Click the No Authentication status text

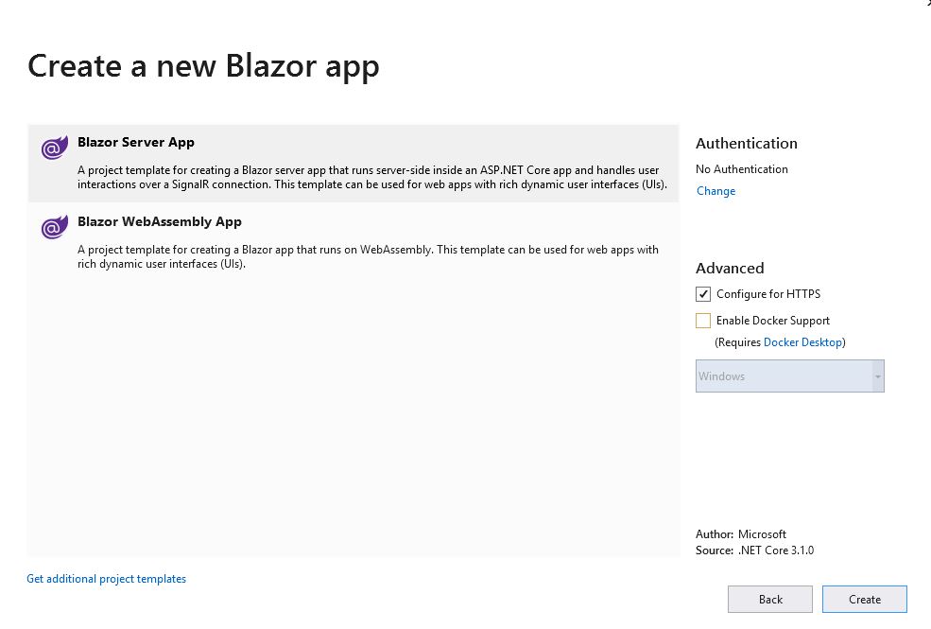point(742,169)
